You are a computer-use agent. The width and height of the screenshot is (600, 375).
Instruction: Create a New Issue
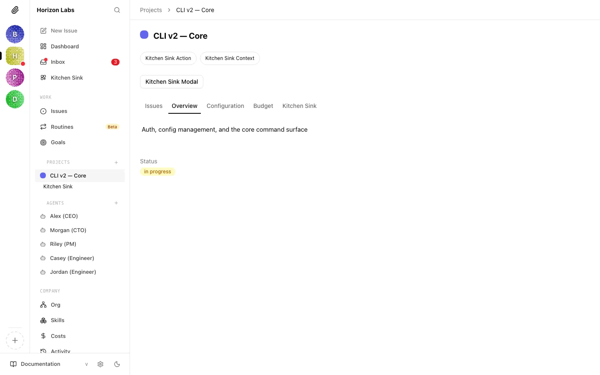point(80,31)
